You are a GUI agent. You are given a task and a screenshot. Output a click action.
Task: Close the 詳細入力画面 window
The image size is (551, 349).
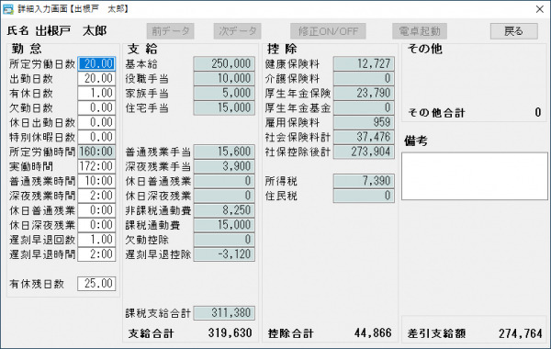tap(540, 9)
